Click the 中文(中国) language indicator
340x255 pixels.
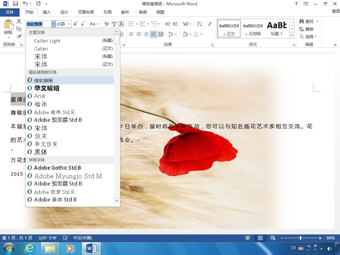click(83, 238)
